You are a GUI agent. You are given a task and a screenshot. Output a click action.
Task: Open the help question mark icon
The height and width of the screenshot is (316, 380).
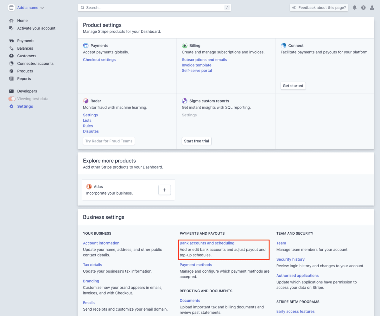363,8
